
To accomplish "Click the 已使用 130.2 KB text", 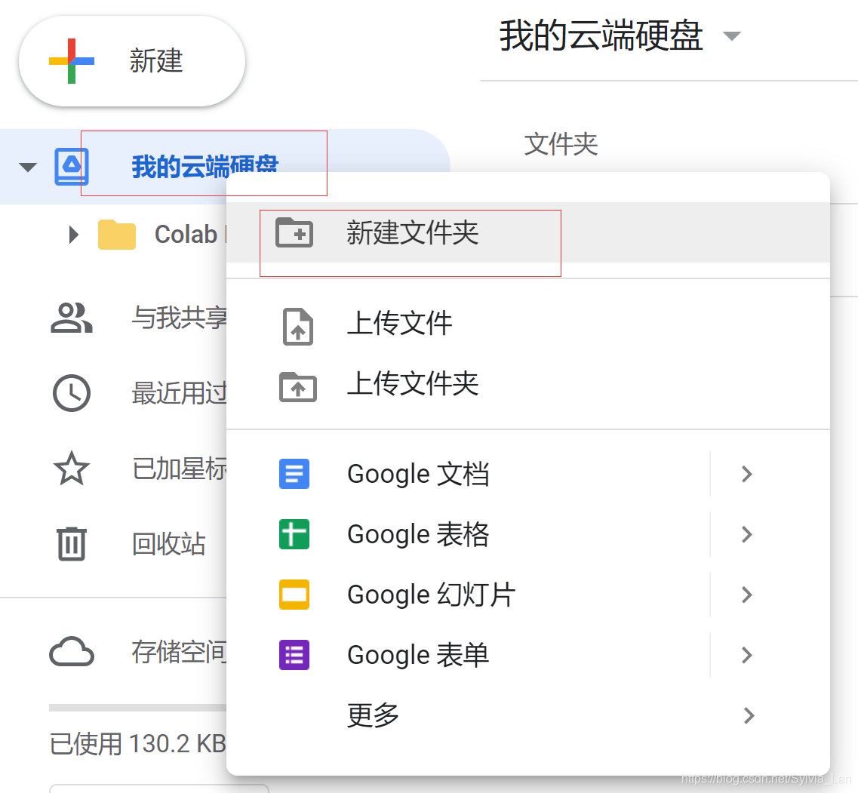I will pyautogui.click(x=138, y=744).
